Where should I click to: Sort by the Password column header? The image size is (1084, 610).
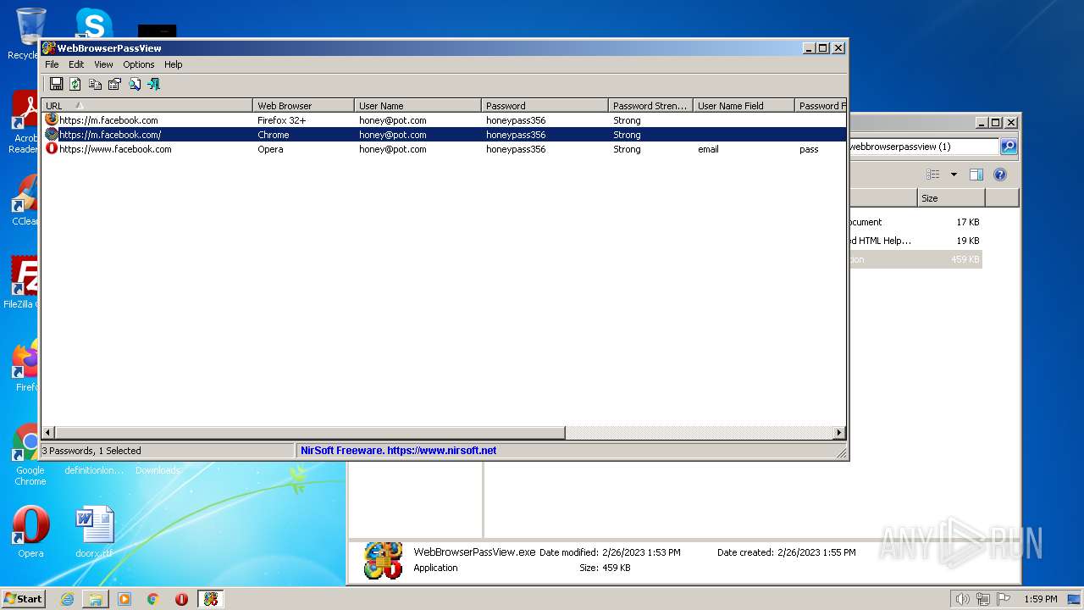pyautogui.click(x=545, y=105)
